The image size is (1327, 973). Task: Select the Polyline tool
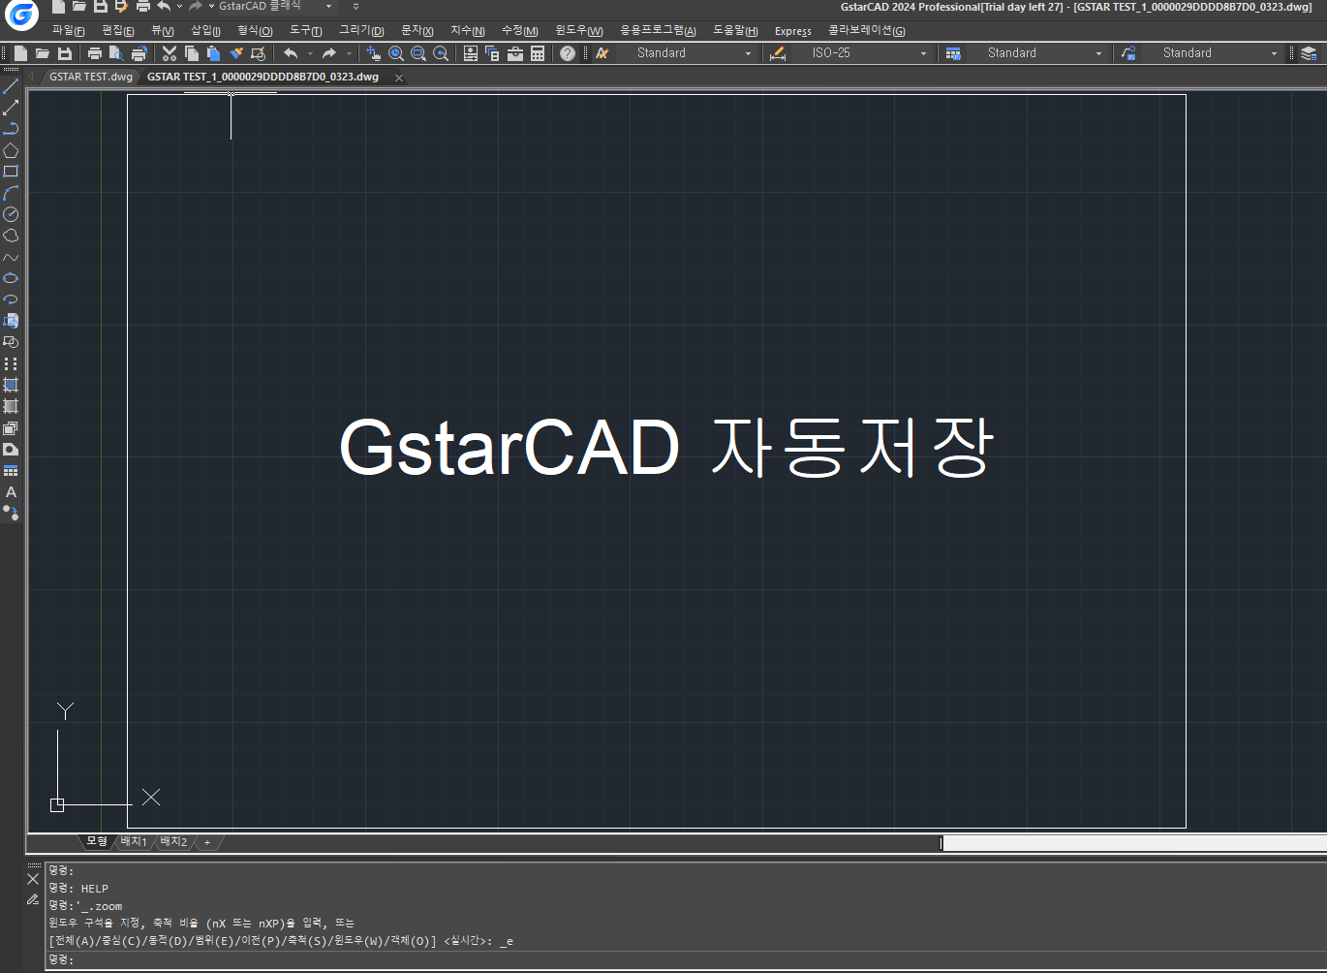click(x=11, y=129)
